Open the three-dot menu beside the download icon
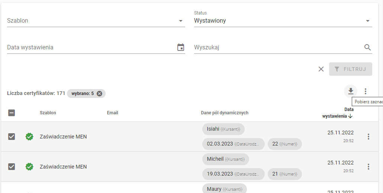 [x=366, y=91]
